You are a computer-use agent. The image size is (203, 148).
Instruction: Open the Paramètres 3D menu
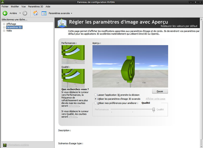coord(36,7)
